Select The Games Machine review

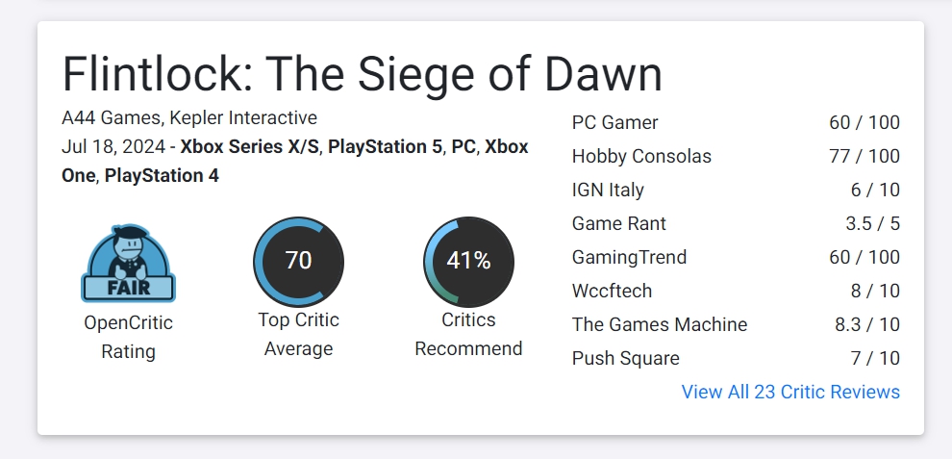pyautogui.click(x=659, y=324)
